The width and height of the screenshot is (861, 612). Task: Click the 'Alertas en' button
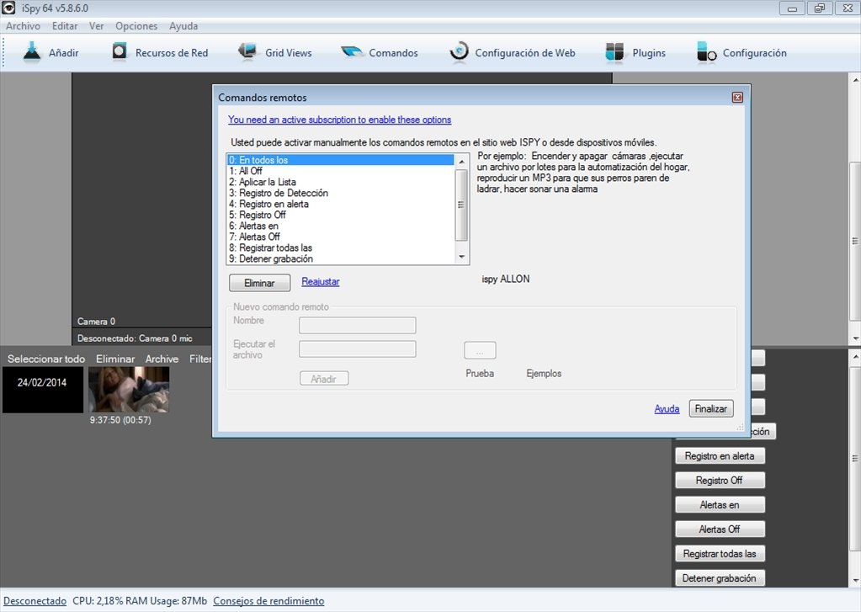coord(720,505)
